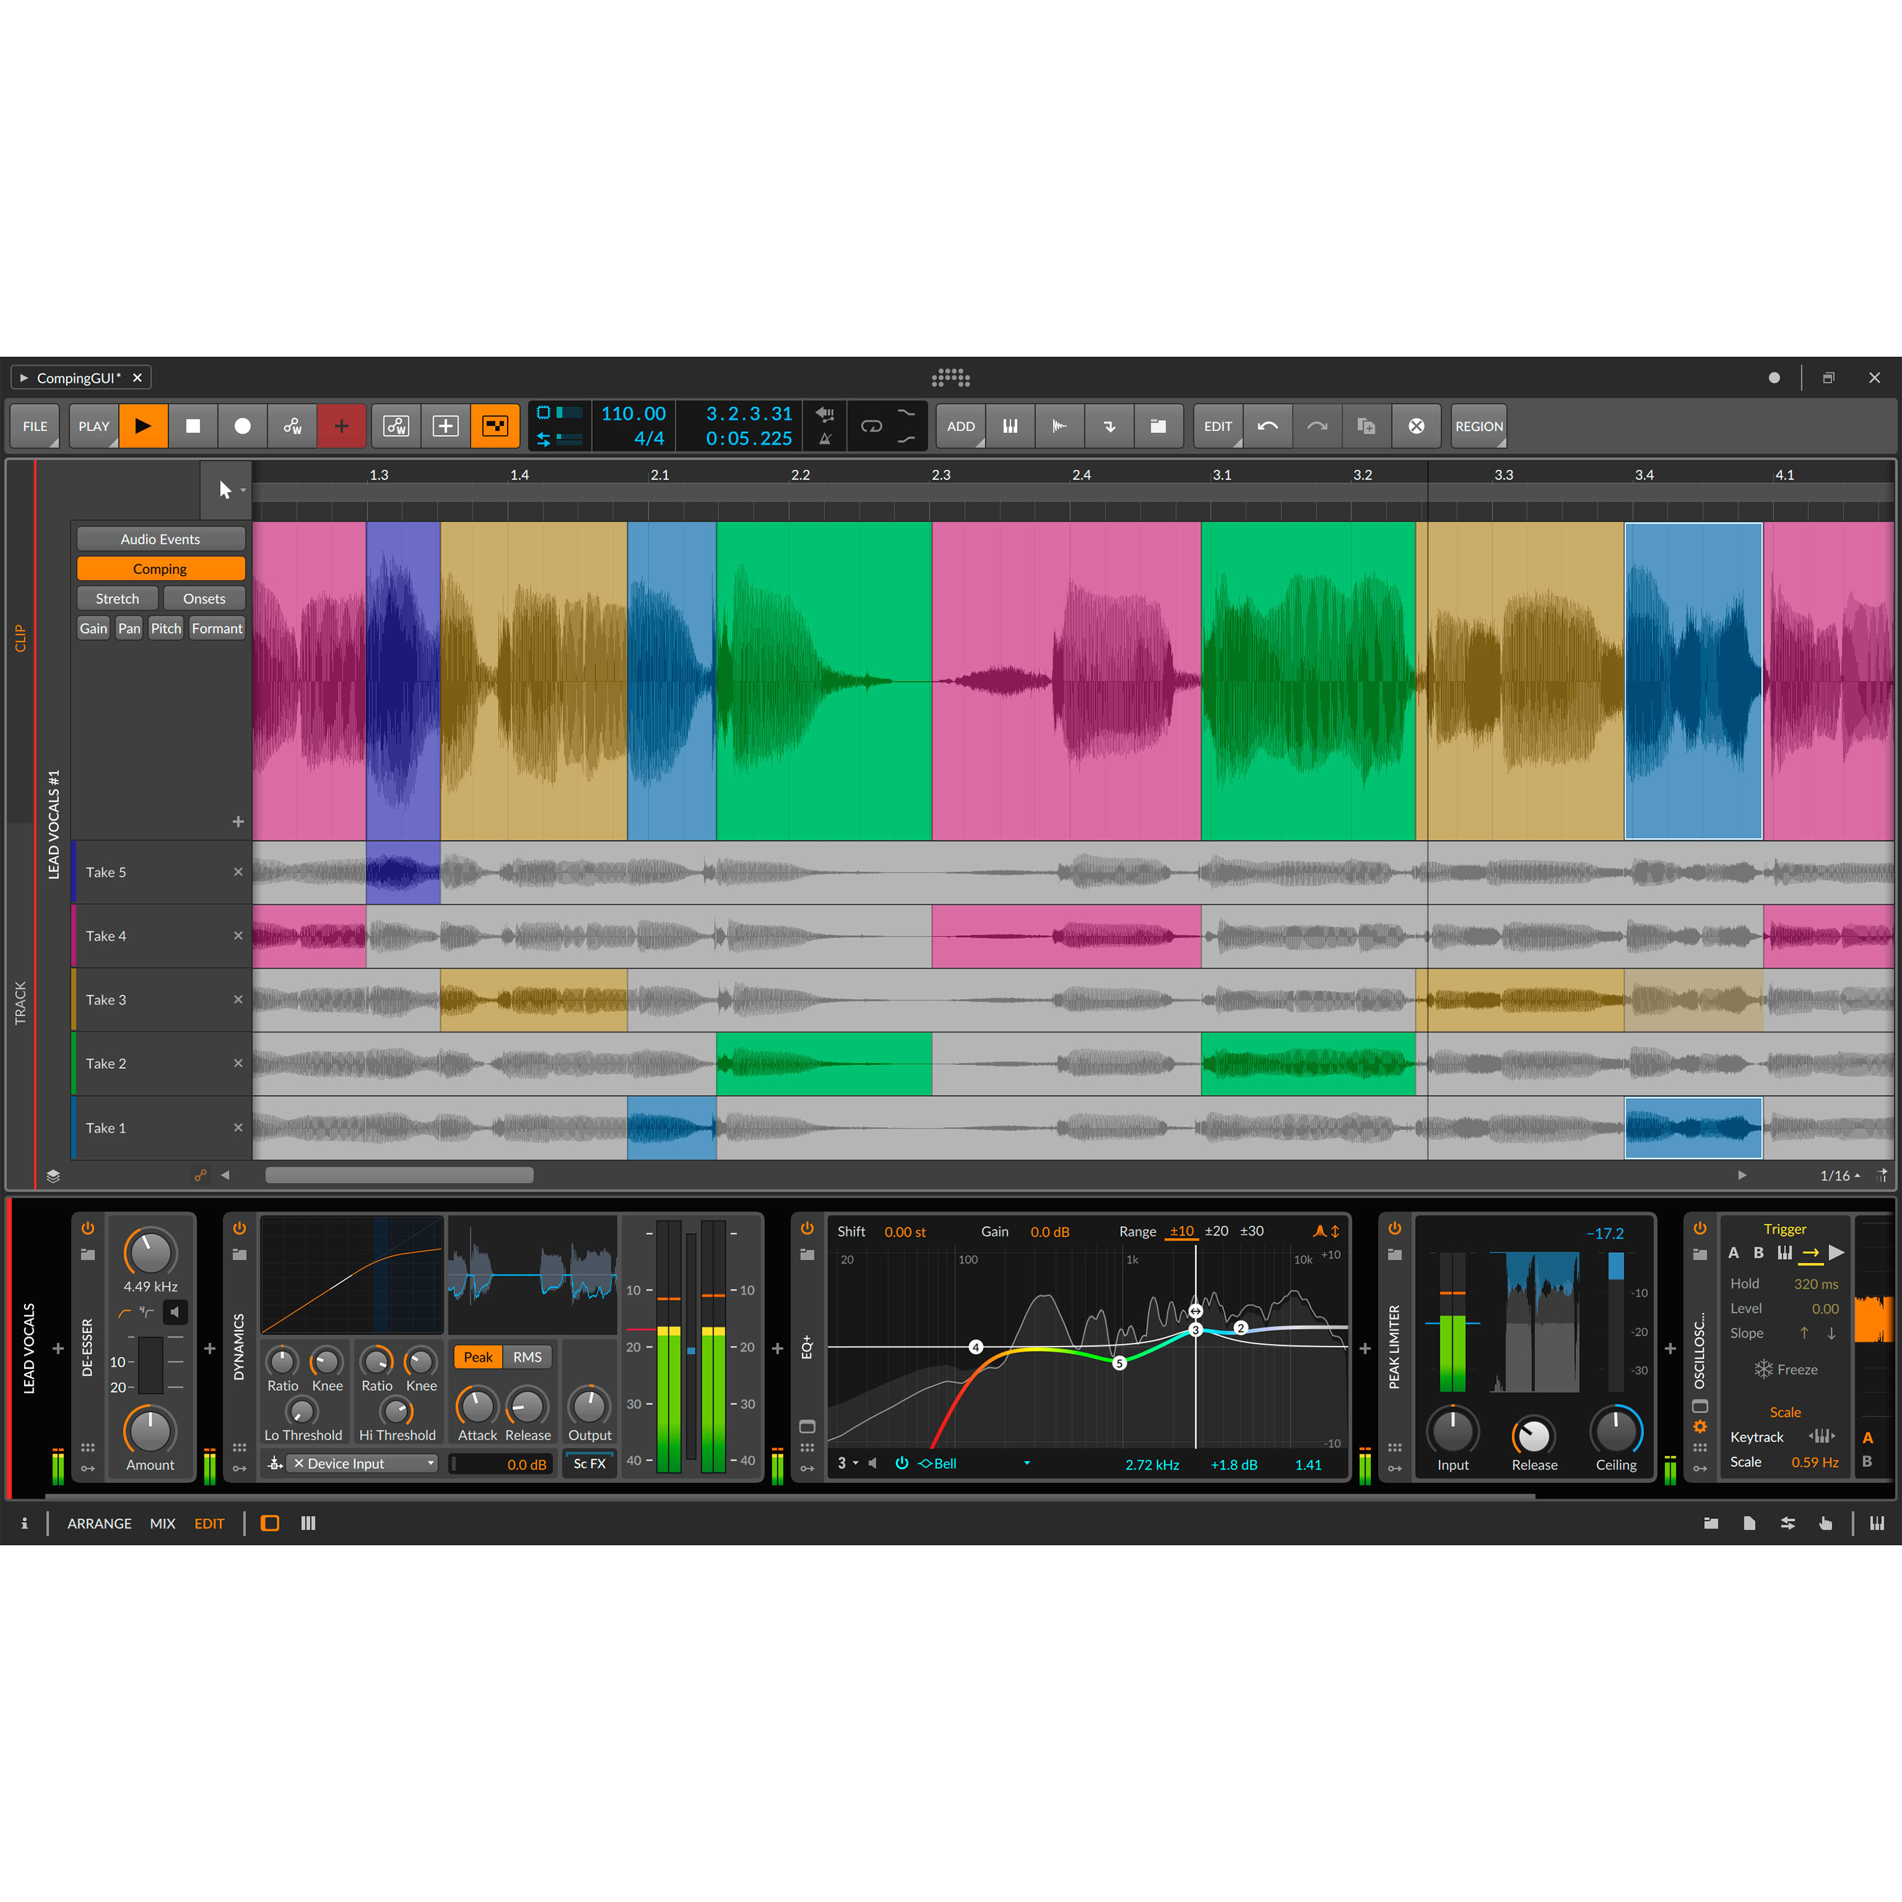Click the metronome icon in the transport

(x=825, y=439)
